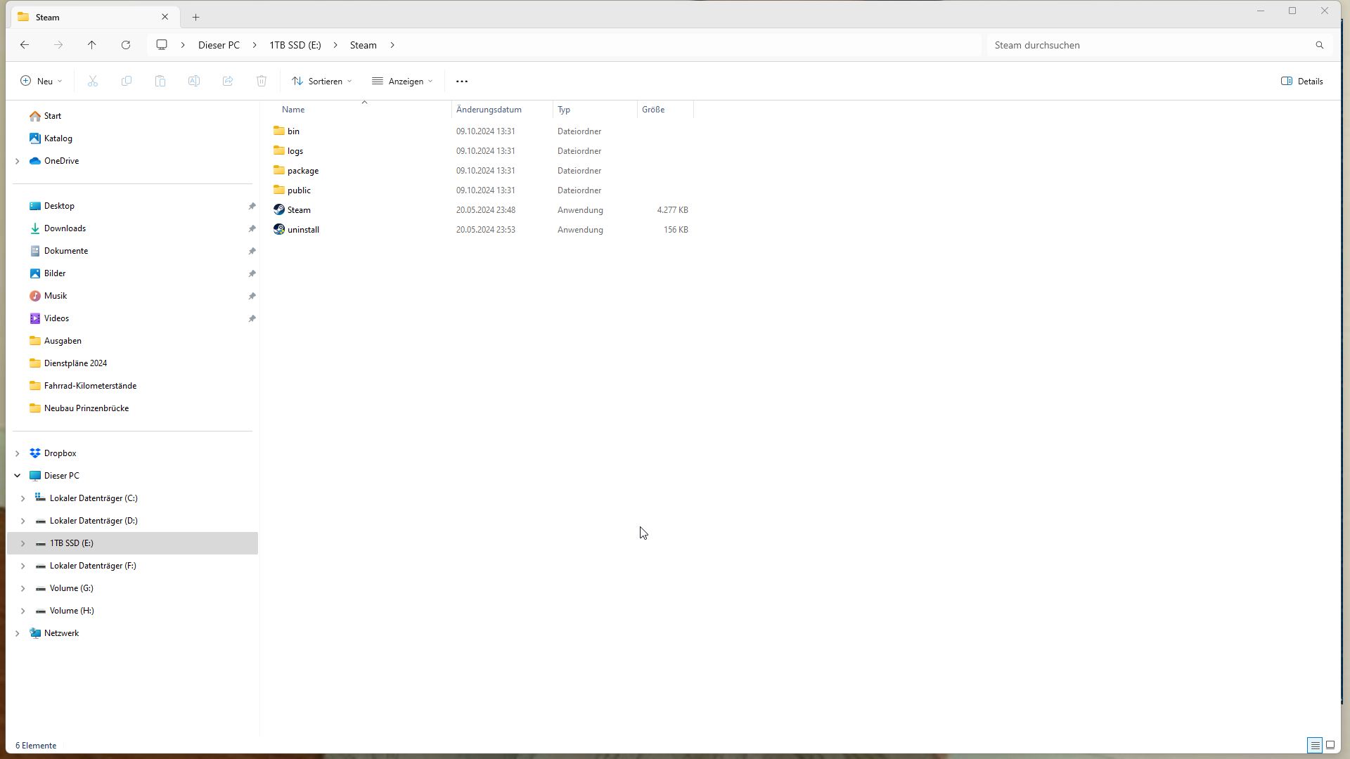Image resolution: width=1350 pixels, height=759 pixels.
Task: Click the cut scissors icon
Action: coord(93,82)
